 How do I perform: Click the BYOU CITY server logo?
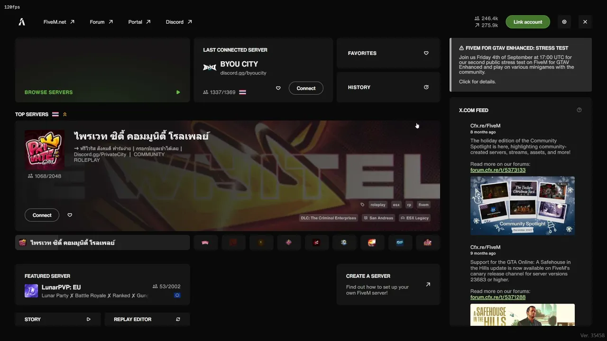(x=210, y=67)
